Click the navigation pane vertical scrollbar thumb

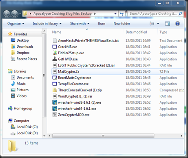click(44, 75)
